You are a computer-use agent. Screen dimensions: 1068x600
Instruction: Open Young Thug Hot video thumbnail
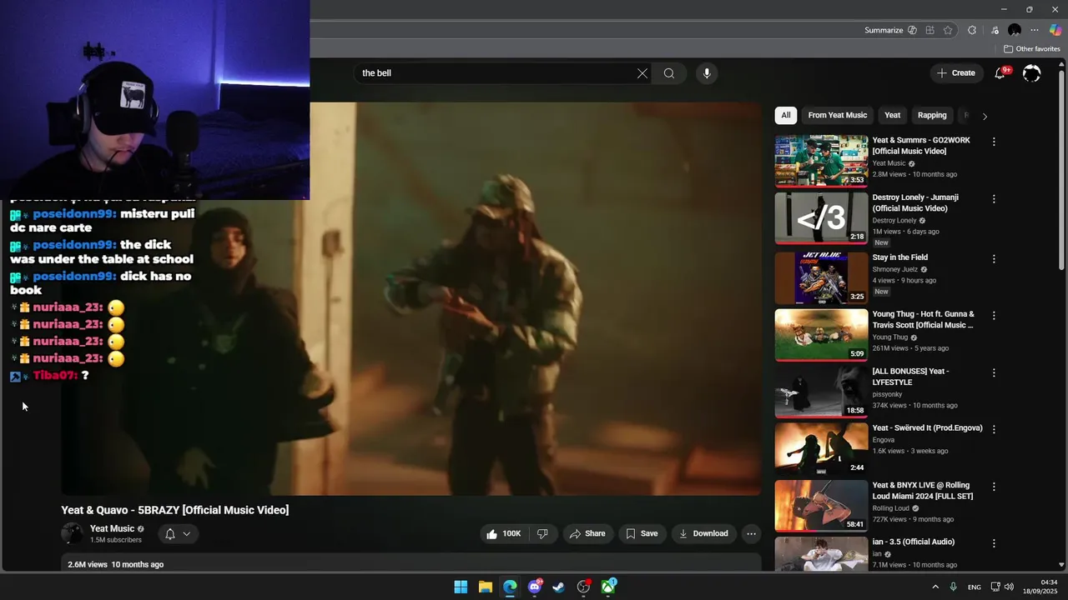(x=821, y=335)
